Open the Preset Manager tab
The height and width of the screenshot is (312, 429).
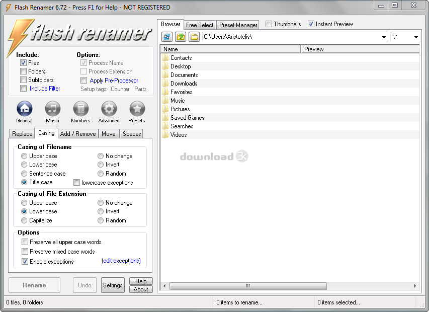[x=238, y=25]
